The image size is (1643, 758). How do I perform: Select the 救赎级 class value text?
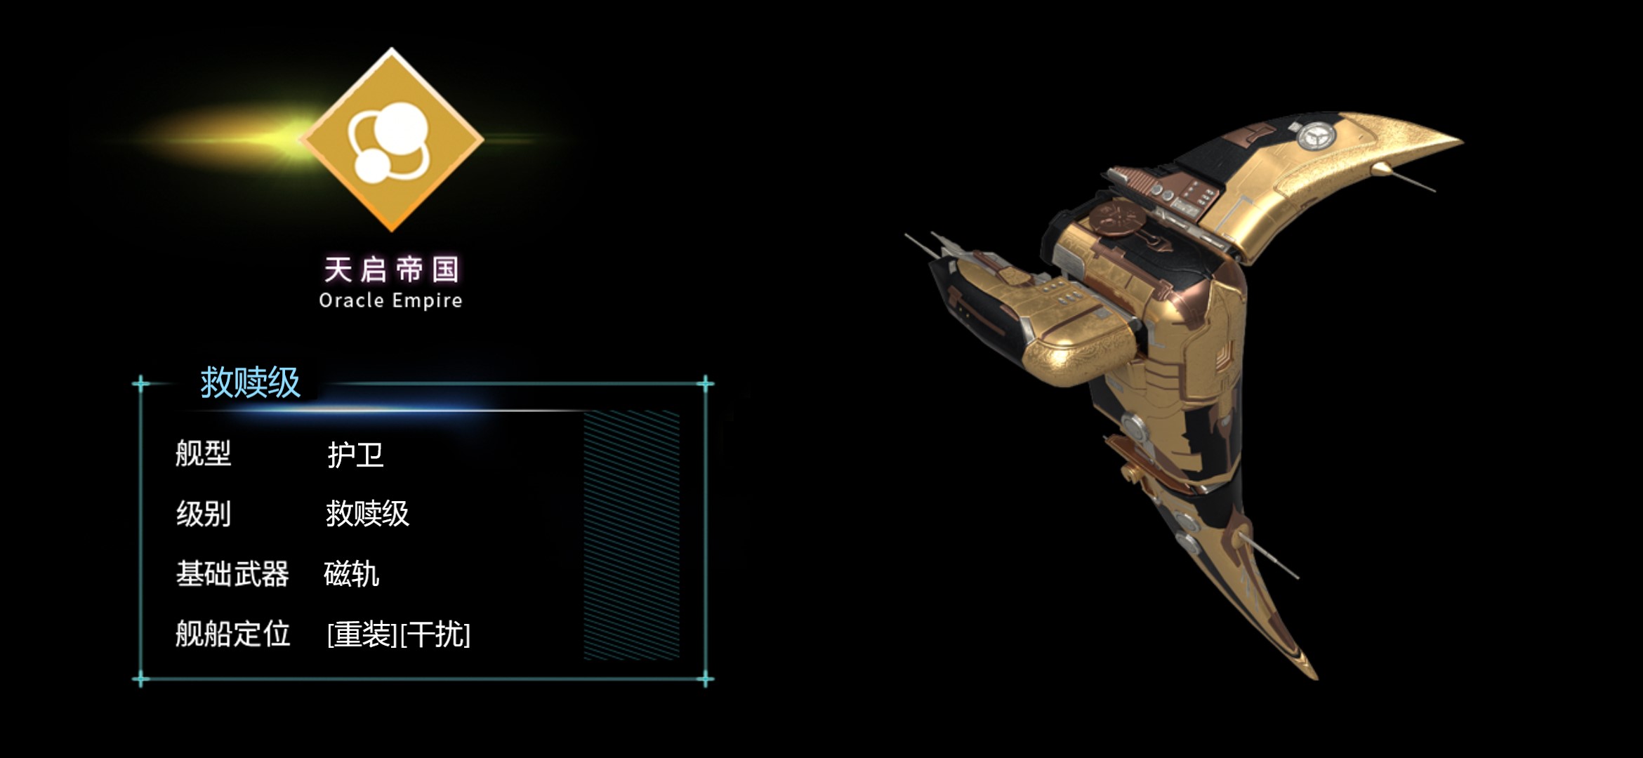click(367, 514)
